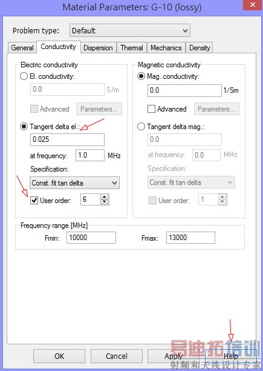Click the Cancel button

pos(117,356)
